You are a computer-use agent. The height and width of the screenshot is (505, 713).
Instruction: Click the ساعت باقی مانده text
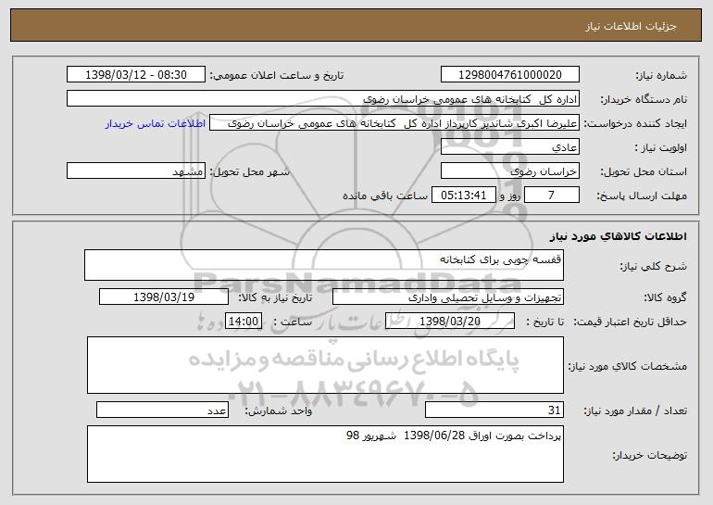click(384, 196)
